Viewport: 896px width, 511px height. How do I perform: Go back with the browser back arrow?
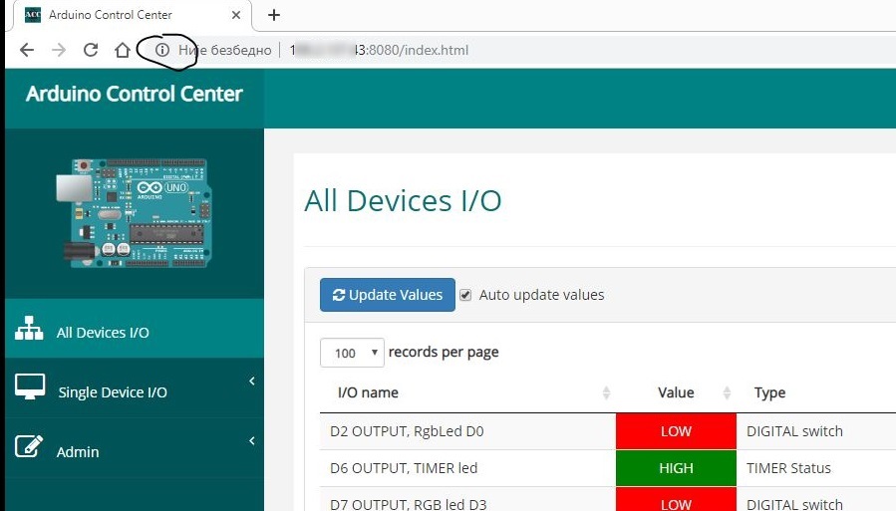pyautogui.click(x=27, y=50)
